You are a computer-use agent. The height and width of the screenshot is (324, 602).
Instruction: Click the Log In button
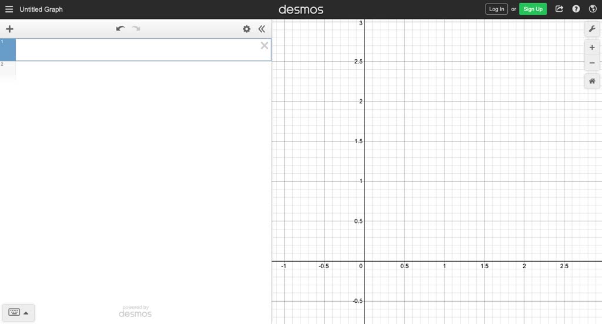coord(496,9)
